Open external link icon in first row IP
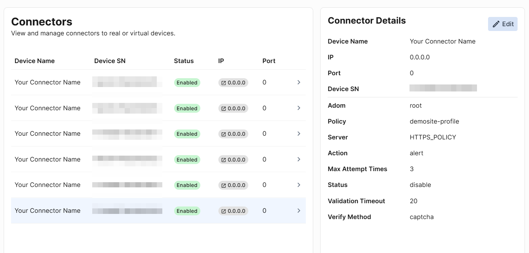 (x=224, y=83)
